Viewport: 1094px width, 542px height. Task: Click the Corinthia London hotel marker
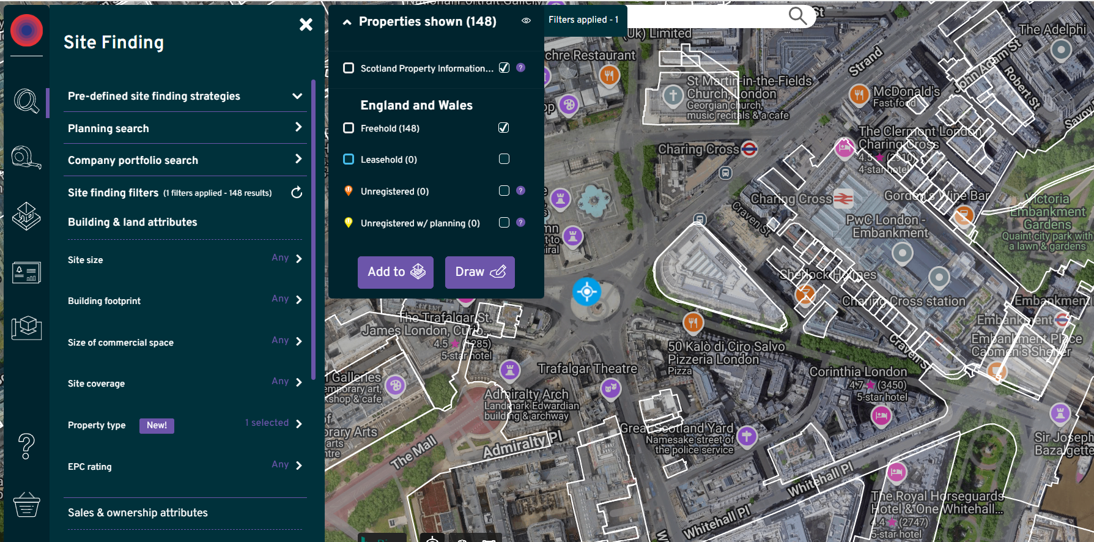pos(881,416)
